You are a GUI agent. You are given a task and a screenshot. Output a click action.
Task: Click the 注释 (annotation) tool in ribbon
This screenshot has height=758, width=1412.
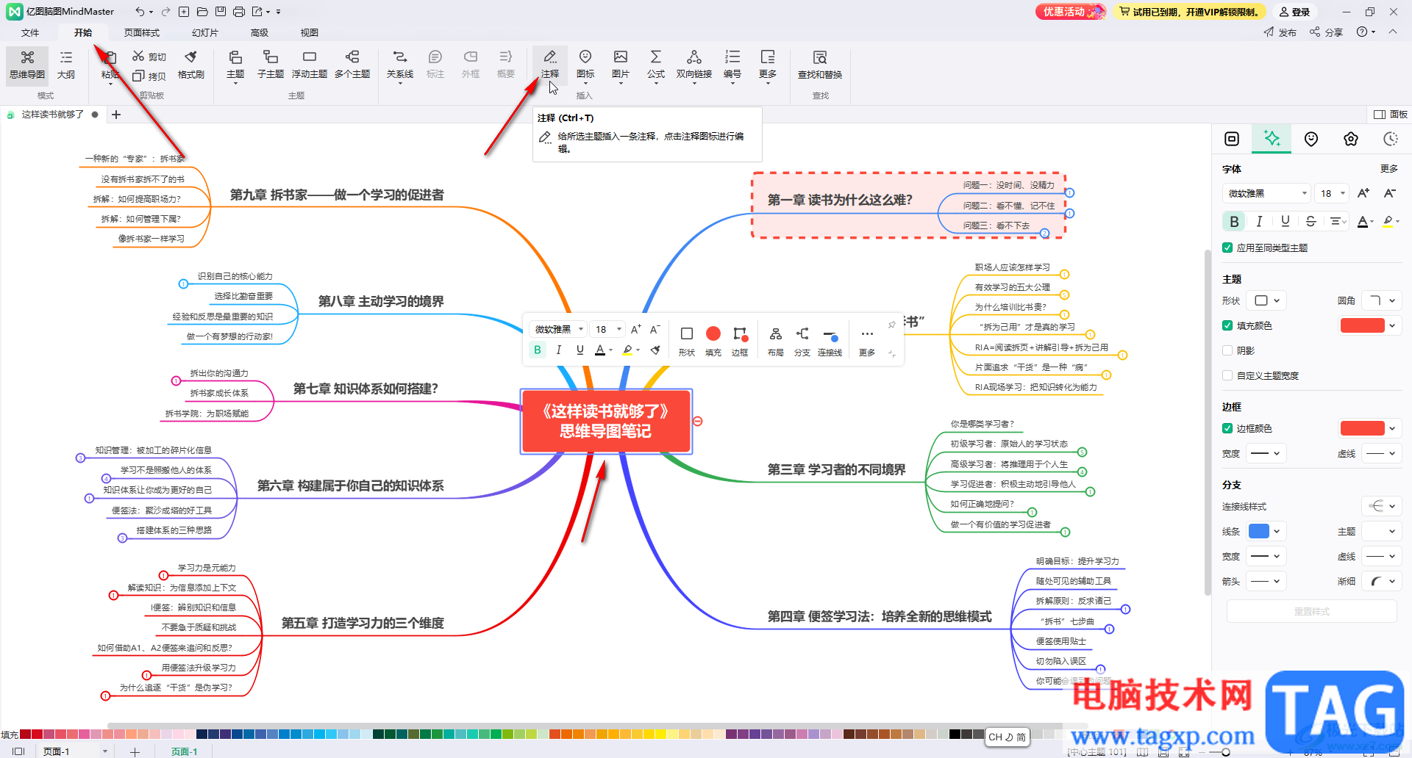tap(550, 64)
